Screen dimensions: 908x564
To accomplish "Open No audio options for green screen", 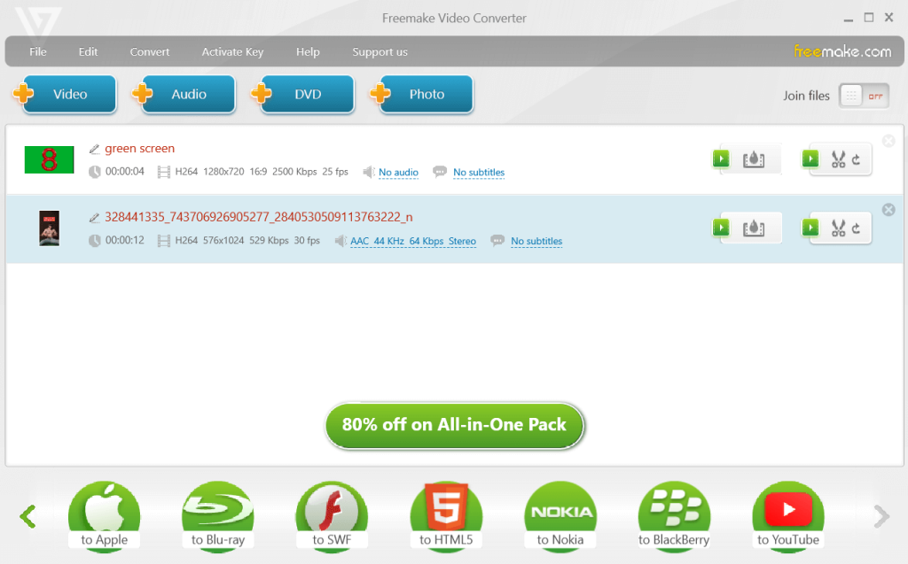I will point(398,173).
